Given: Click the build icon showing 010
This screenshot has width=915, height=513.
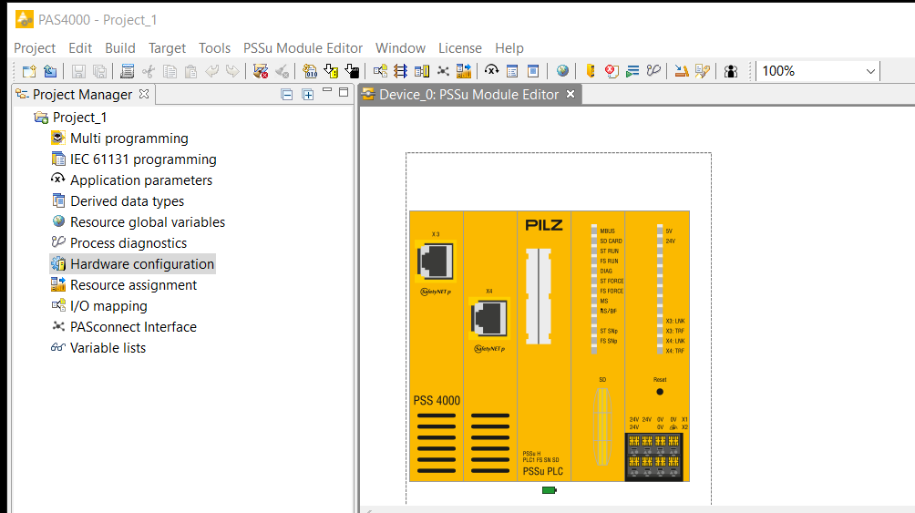Looking at the screenshot, I should pyautogui.click(x=310, y=71).
